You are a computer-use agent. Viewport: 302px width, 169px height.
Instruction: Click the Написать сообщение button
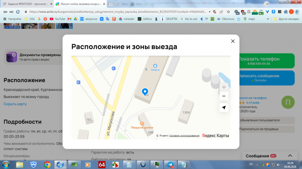coord(267,78)
